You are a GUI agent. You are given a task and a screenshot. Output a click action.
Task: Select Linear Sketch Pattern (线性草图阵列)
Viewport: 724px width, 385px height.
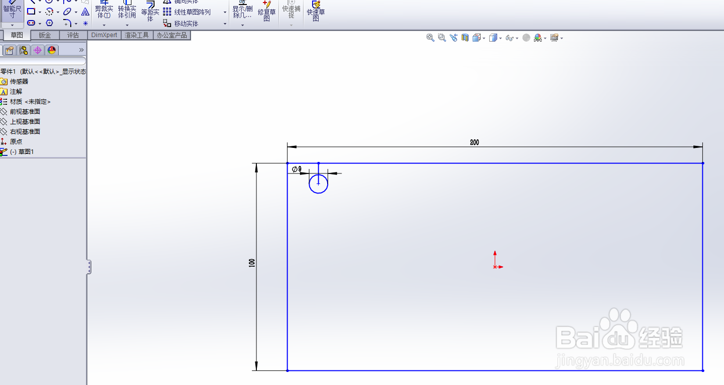(x=187, y=12)
